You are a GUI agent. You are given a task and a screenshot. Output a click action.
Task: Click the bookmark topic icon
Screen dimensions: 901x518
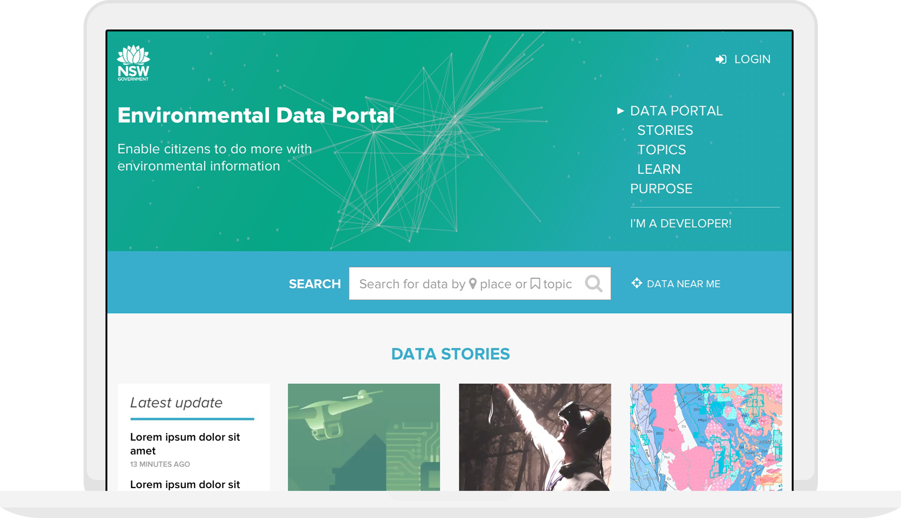point(535,284)
